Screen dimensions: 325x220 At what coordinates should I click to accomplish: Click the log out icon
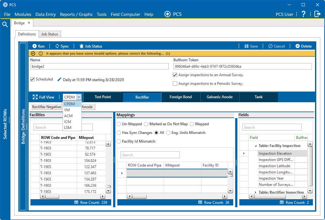pos(317,14)
